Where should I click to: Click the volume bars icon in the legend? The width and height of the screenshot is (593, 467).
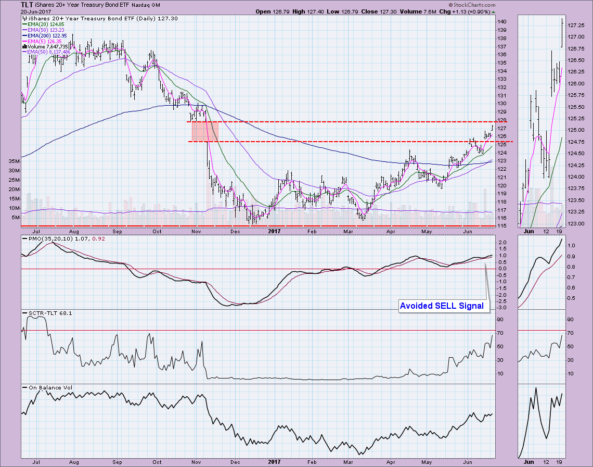tap(24, 46)
